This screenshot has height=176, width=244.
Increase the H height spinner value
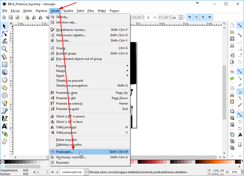pyautogui.click(x=171, y=16)
